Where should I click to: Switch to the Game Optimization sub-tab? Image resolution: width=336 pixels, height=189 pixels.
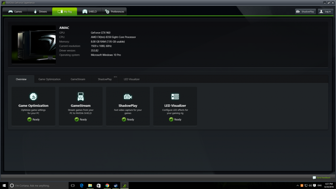coord(49,79)
